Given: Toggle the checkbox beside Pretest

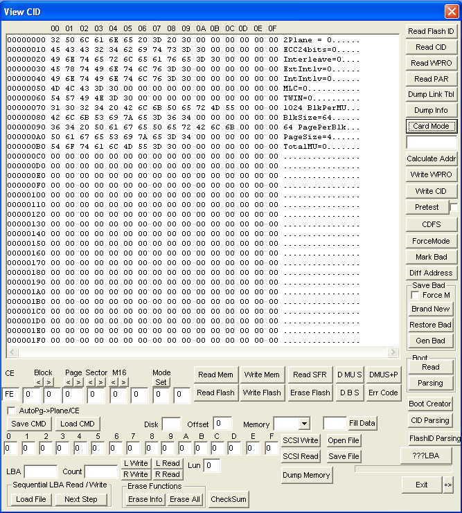Looking at the screenshot, I should pyautogui.click(x=454, y=207).
